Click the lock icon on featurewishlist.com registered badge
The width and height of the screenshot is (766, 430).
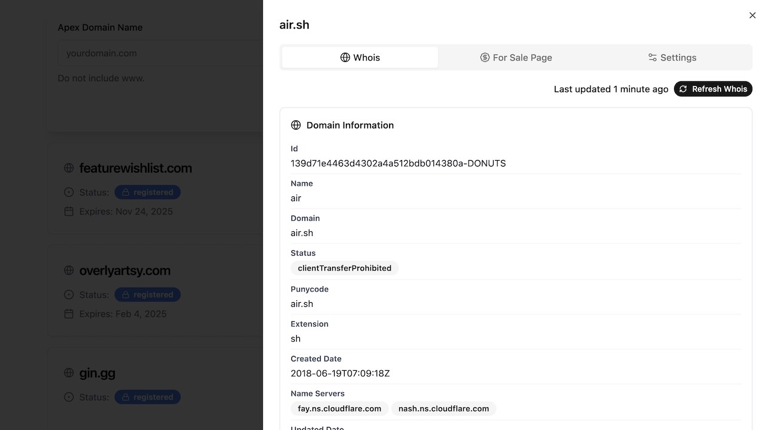coord(125,192)
